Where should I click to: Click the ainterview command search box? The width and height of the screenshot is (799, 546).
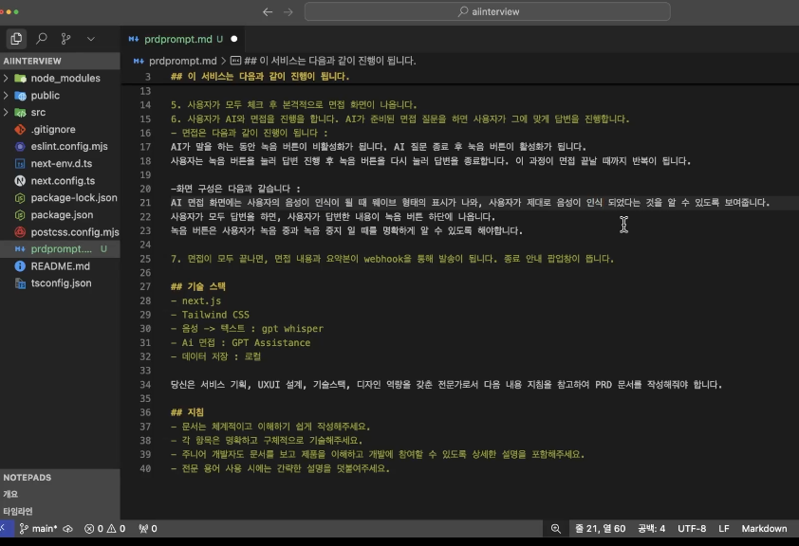487,11
